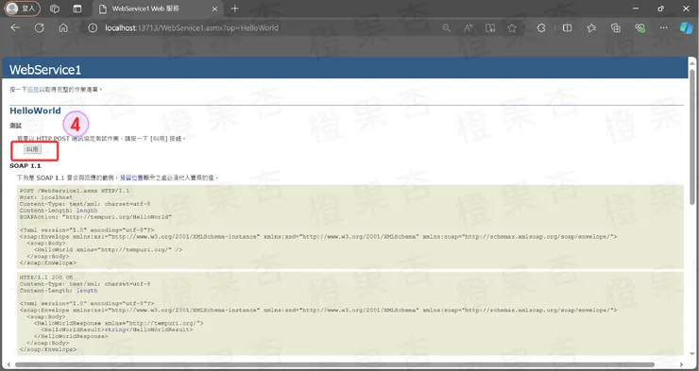This screenshot has width=699, height=371.
Task: Open the extensions puzzle icon
Action: pos(541,28)
